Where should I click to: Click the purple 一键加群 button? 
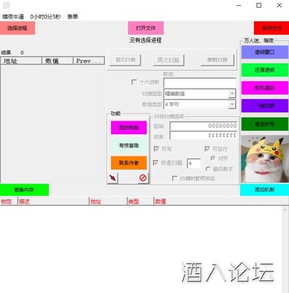(265, 106)
